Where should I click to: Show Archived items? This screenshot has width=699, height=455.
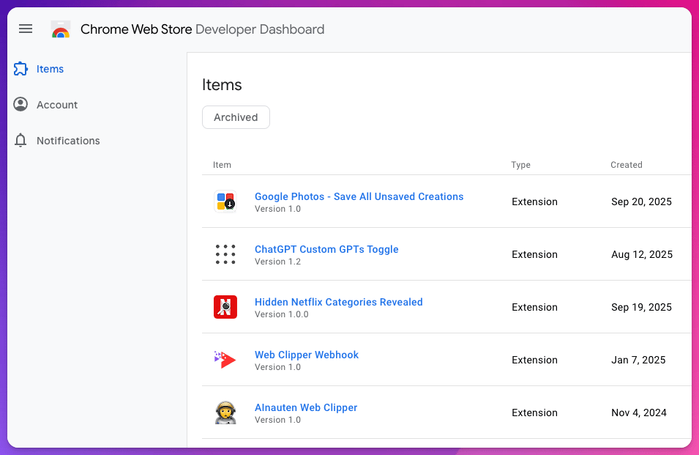pos(236,117)
